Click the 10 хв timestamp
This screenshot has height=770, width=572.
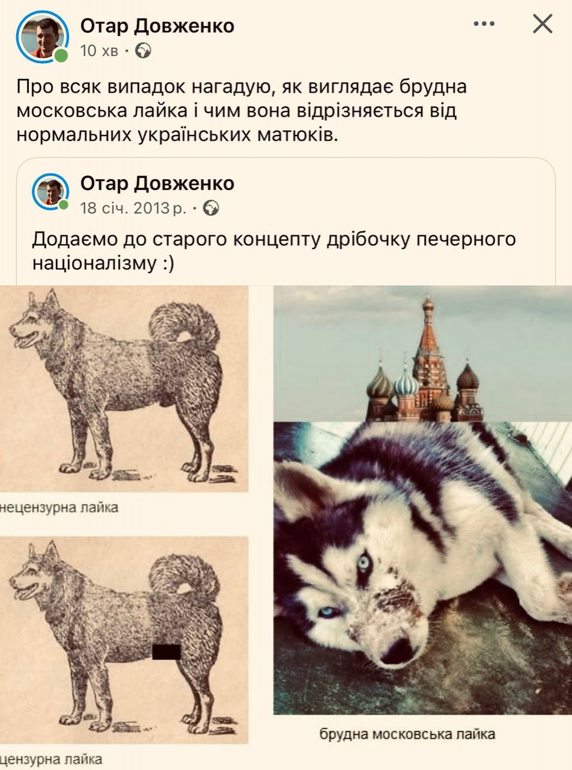click(x=99, y=51)
